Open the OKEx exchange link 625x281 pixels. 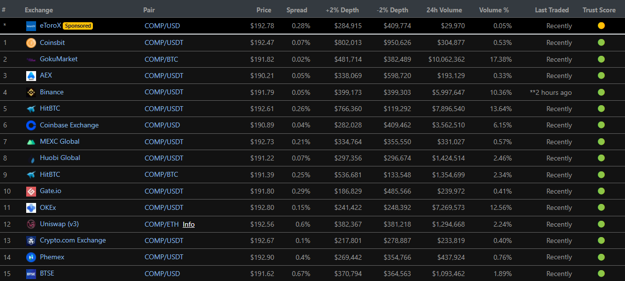click(x=48, y=207)
